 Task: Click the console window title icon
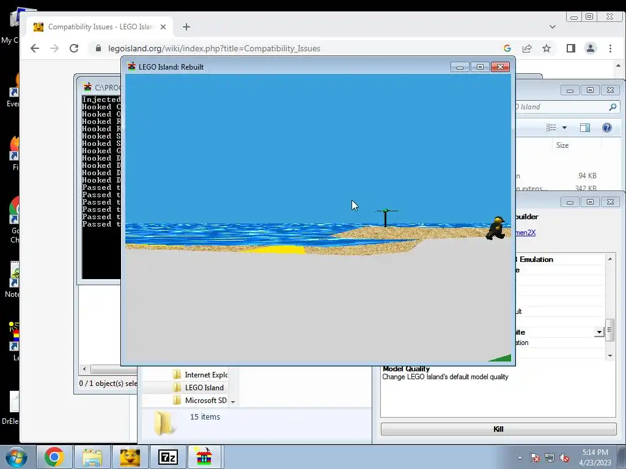(87, 87)
